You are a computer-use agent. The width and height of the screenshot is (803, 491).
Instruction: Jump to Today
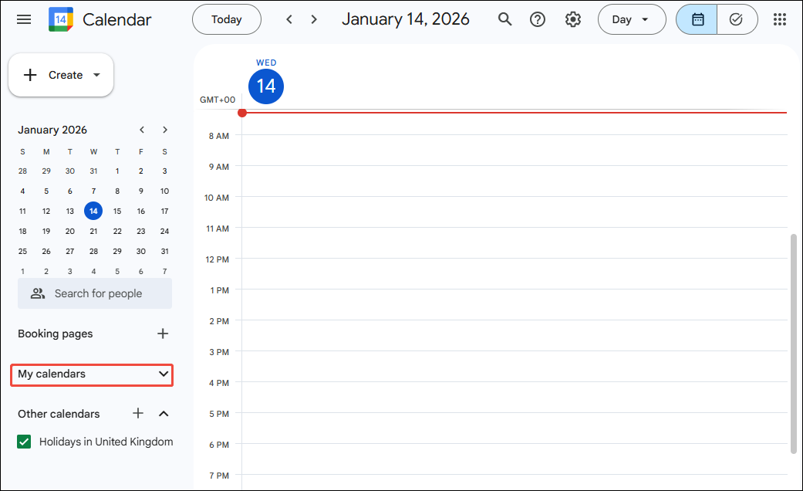[226, 19]
